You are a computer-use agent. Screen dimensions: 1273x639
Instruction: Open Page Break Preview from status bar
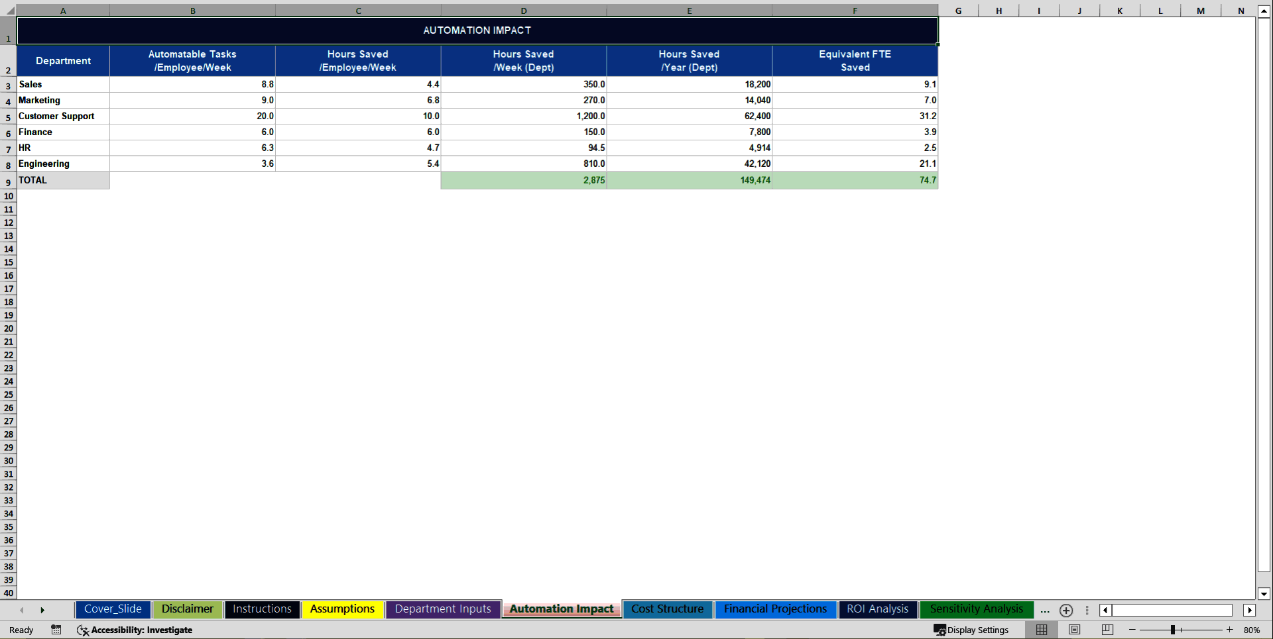(x=1107, y=630)
